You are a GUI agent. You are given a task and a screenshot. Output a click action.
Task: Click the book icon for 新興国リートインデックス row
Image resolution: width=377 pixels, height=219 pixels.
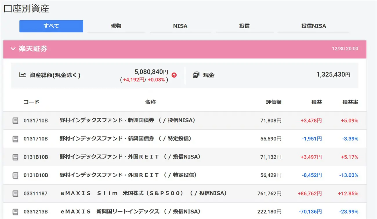click(x=15, y=212)
